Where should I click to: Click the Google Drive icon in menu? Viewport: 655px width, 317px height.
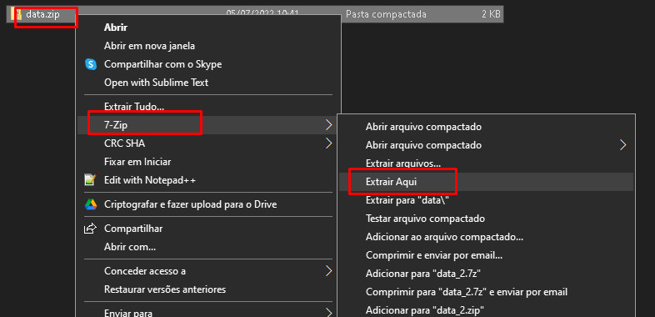click(91, 204)
